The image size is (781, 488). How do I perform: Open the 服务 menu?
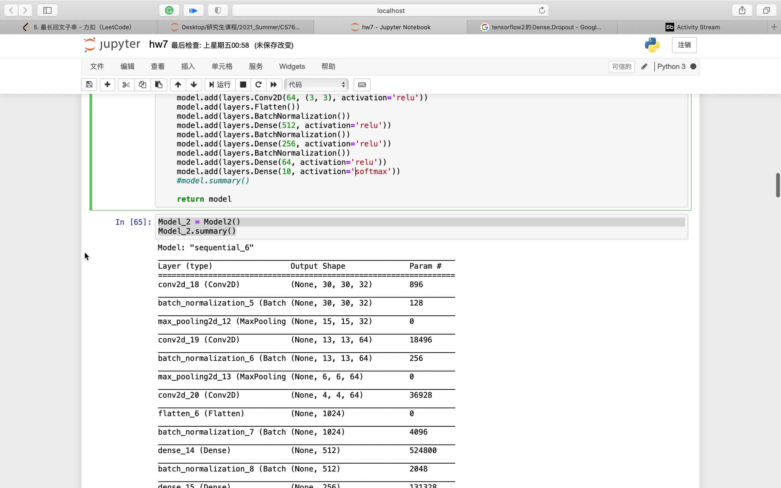coord(256,66)
